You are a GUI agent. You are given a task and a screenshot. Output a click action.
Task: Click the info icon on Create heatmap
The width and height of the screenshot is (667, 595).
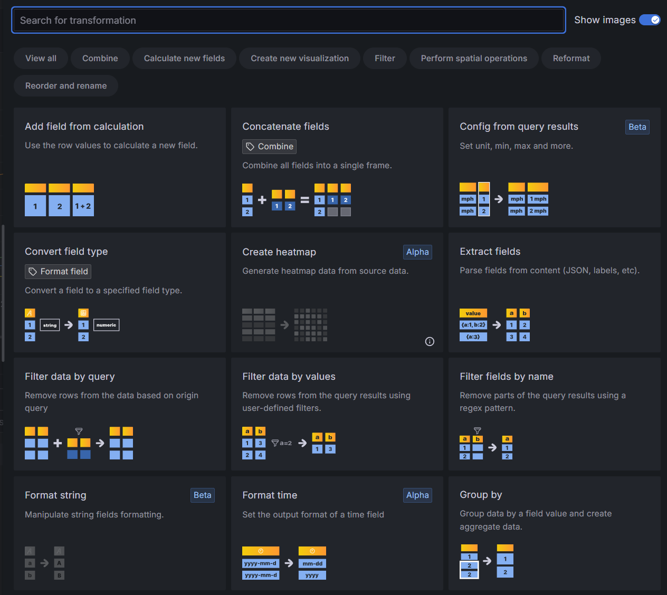(430, 342)
